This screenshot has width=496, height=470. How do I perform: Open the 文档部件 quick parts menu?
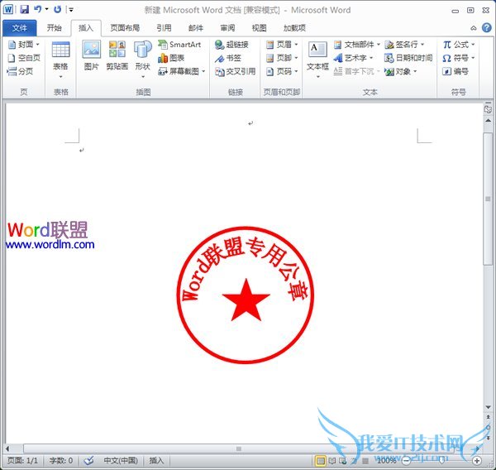point(357,45)
